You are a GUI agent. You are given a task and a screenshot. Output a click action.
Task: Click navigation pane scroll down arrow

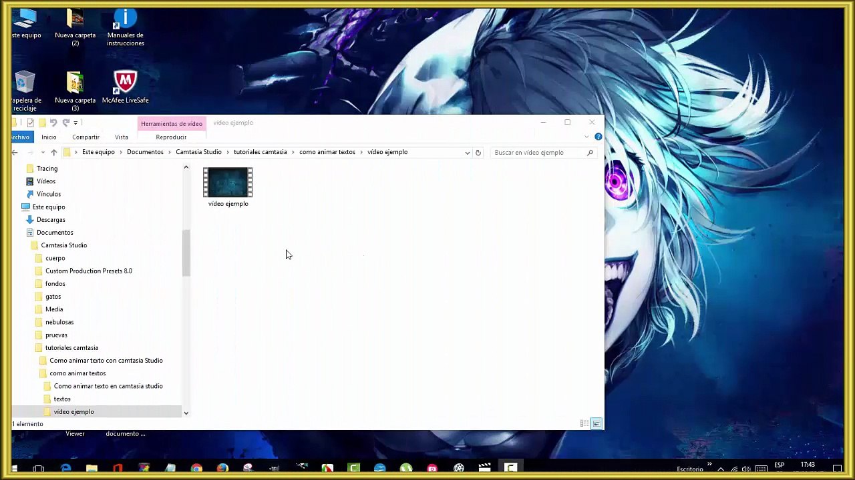click(x=186, y=413)
